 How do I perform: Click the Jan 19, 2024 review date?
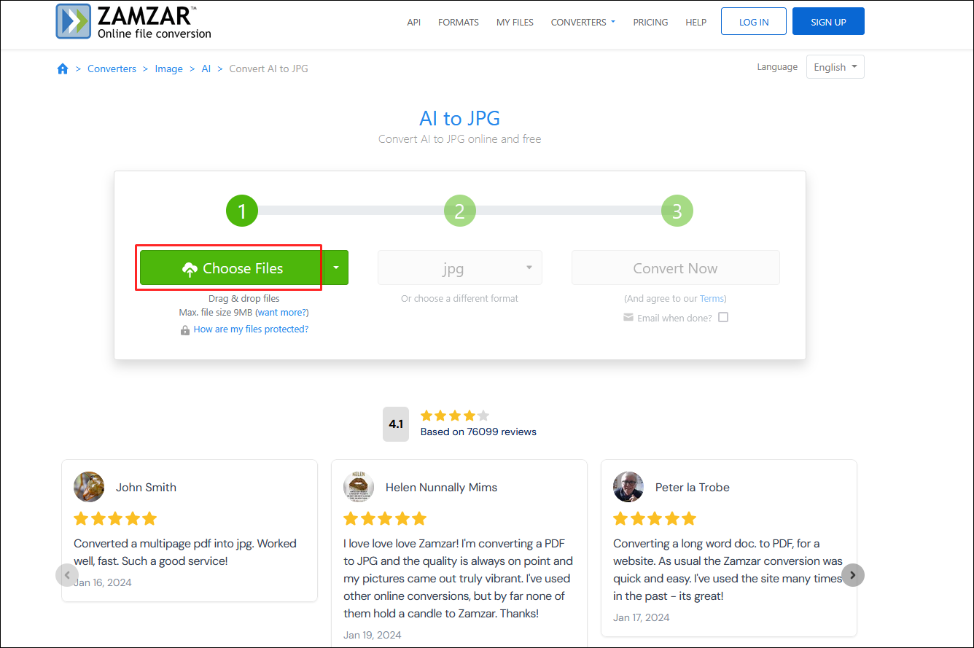pos(373,635)
